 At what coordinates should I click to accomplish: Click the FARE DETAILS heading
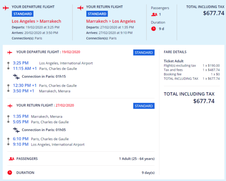(175, 52)
